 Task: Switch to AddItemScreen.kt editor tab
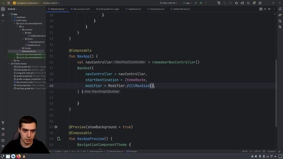tap(180, 9)
